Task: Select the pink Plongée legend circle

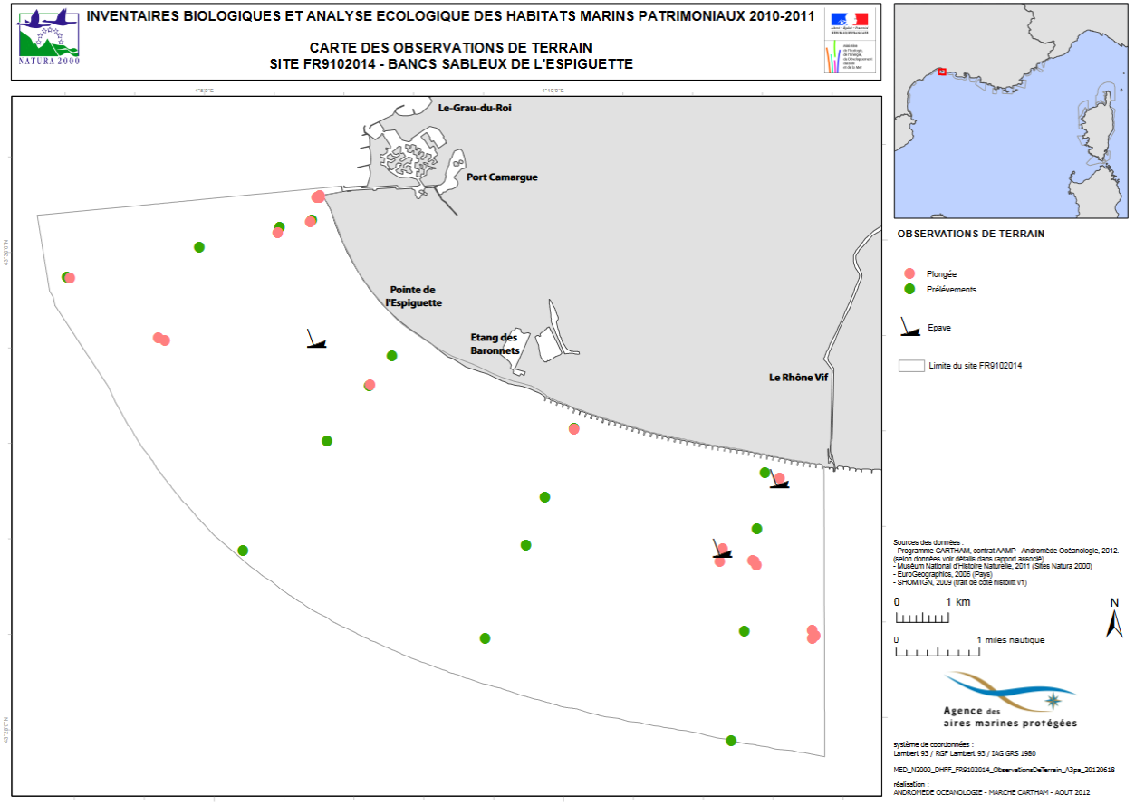Action: [x=910, y=273]
